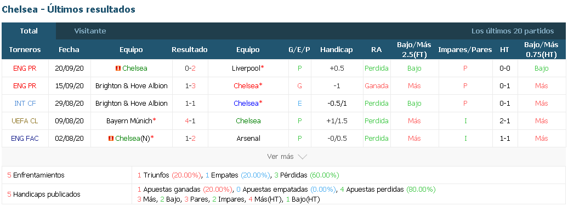Click the Handicap column header

[337, 50]
